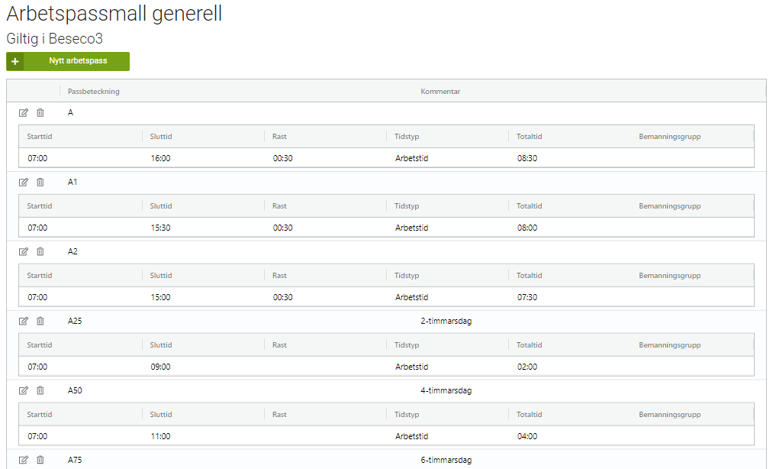Delete the A25 shift
773x469 pixels.
pos(40,322)
